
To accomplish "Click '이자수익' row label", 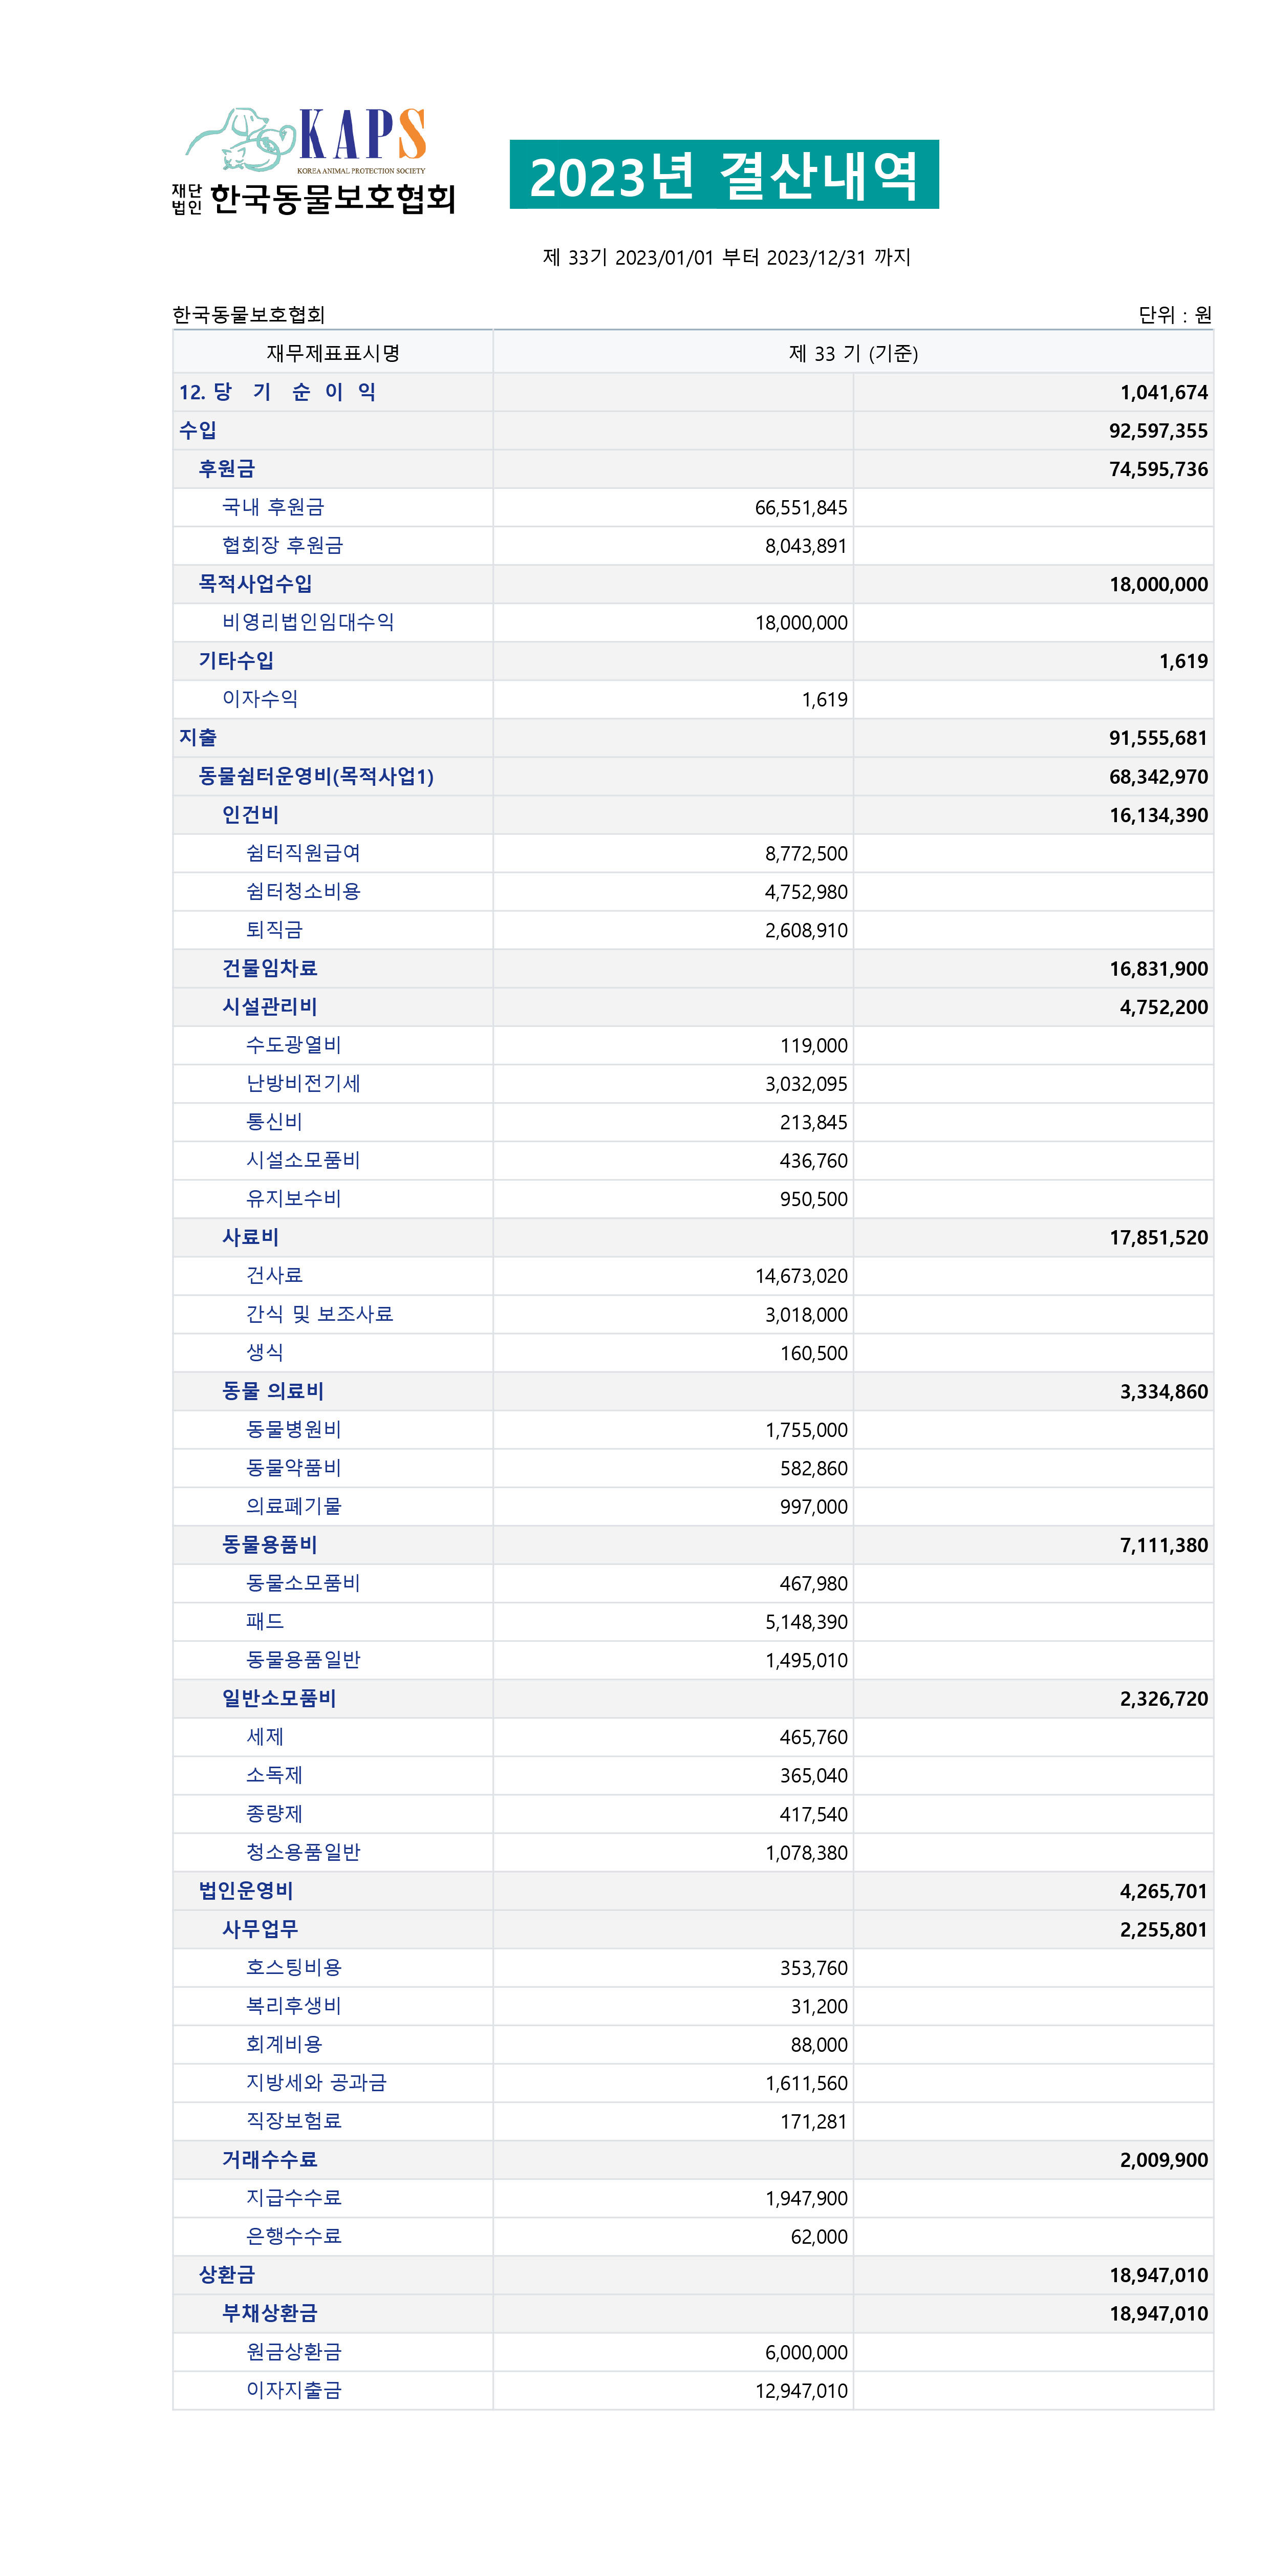I will pyautogui.click(x=260, y=699).
